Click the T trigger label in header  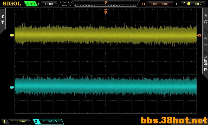(177, 4)
